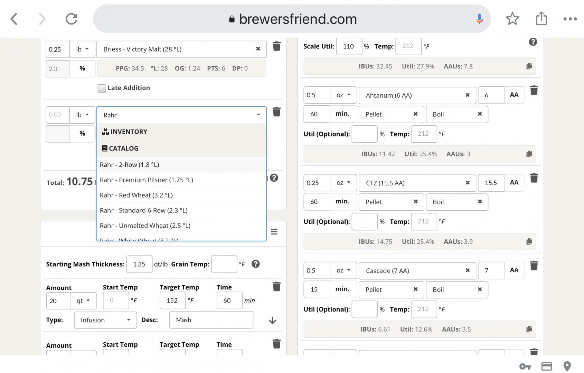Open the share icon
This screenshot has height=373, width=584.
tap(541, 18)
